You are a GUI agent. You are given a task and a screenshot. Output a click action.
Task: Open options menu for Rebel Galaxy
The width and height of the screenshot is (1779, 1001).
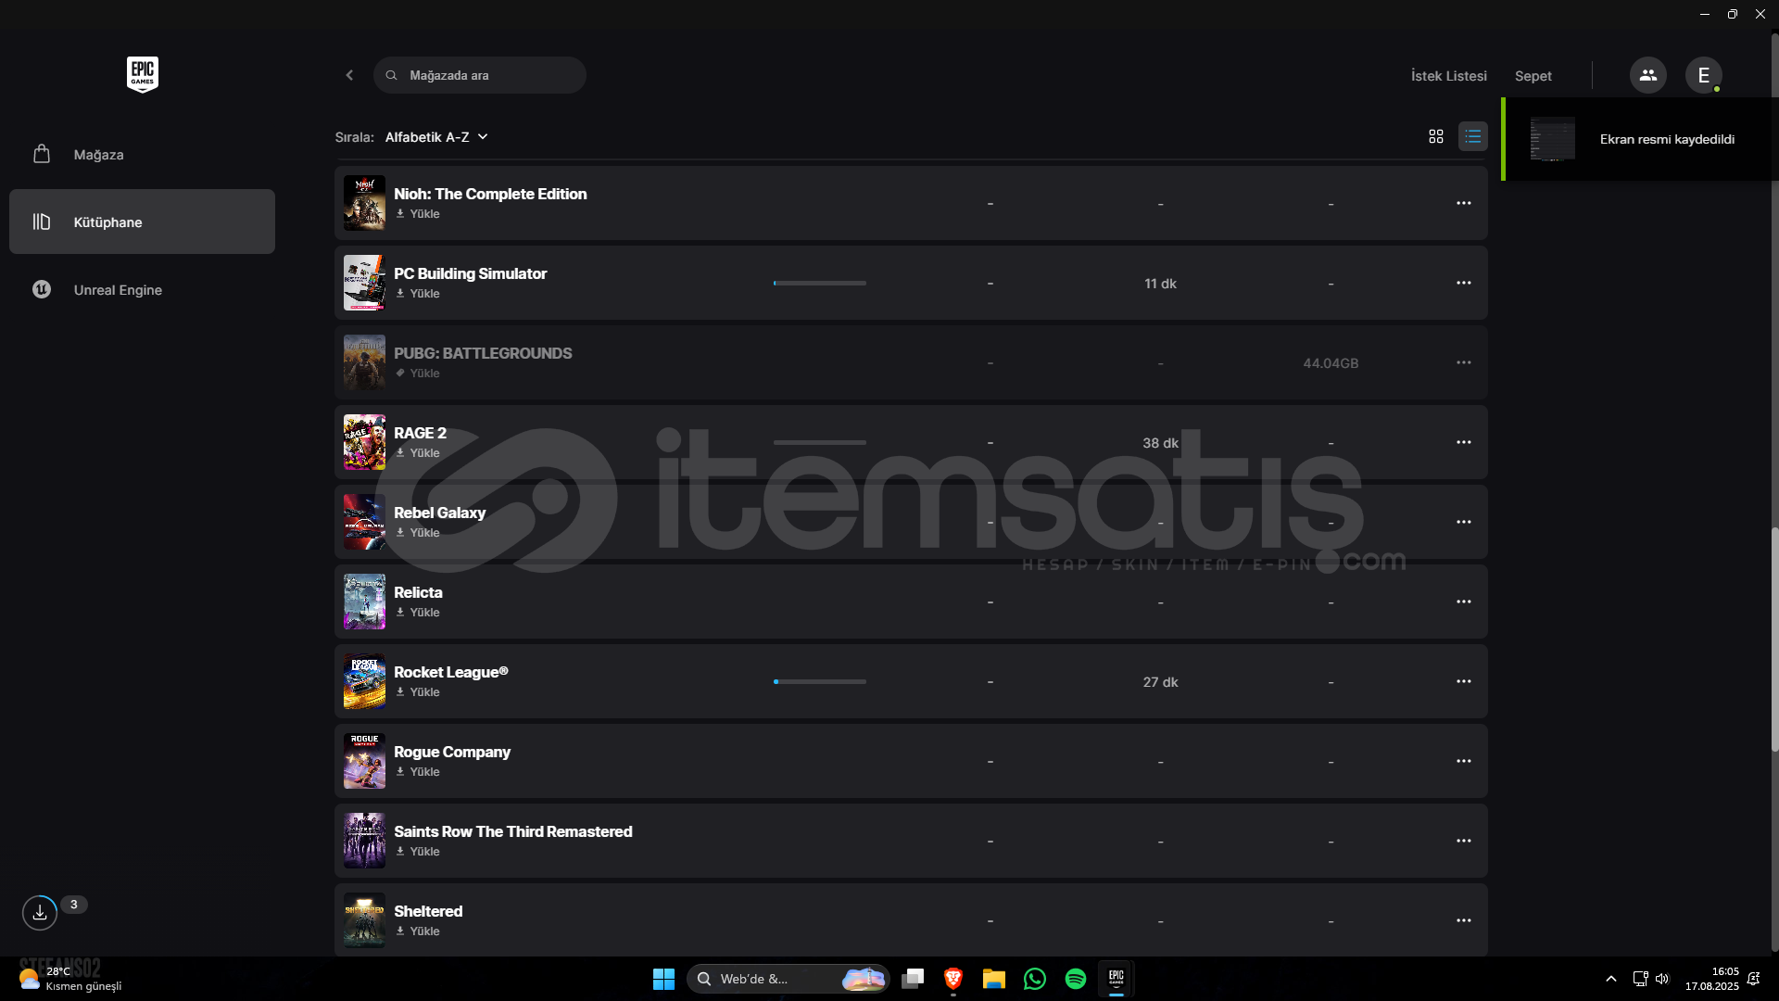(x=1463, y=522)
